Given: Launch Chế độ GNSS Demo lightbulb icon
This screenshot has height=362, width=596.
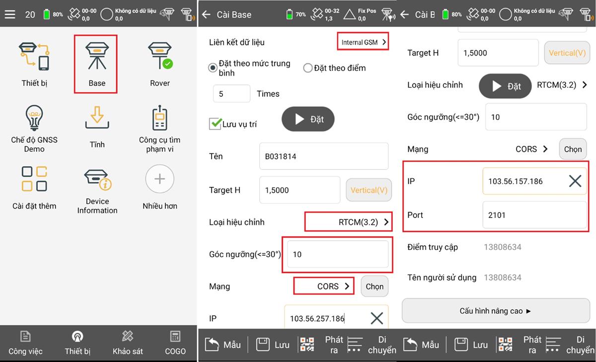Looking at the screenshot, I should [x=34, y=119].
